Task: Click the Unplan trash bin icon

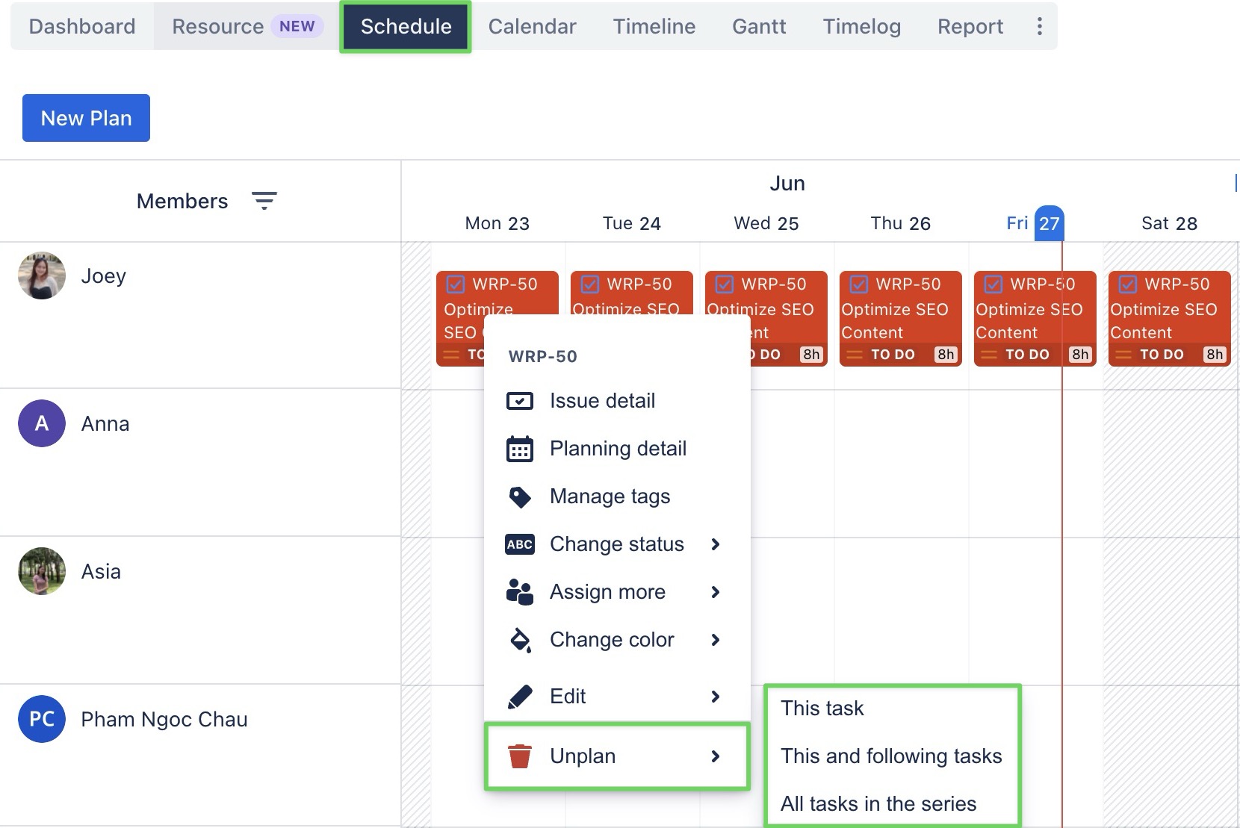Action: (x=520, y=756)
